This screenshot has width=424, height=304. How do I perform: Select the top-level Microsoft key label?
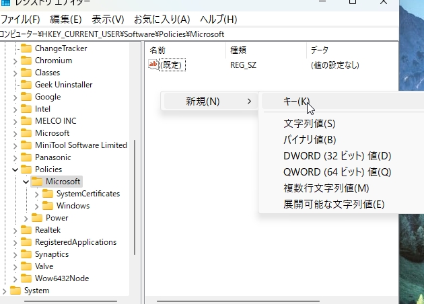point(52,133)
